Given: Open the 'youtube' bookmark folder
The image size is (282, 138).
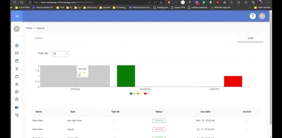Looking at the screenshot, I should pos(105,8).
